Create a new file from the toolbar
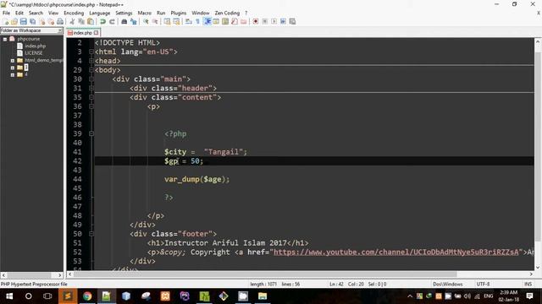This screenshot has width=542, height=304. click(6, 21)
